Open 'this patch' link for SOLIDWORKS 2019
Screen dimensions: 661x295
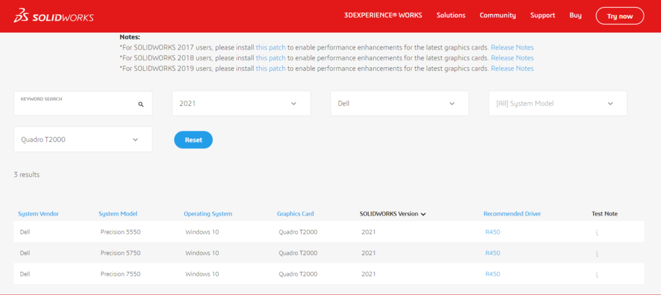[270, 68]
